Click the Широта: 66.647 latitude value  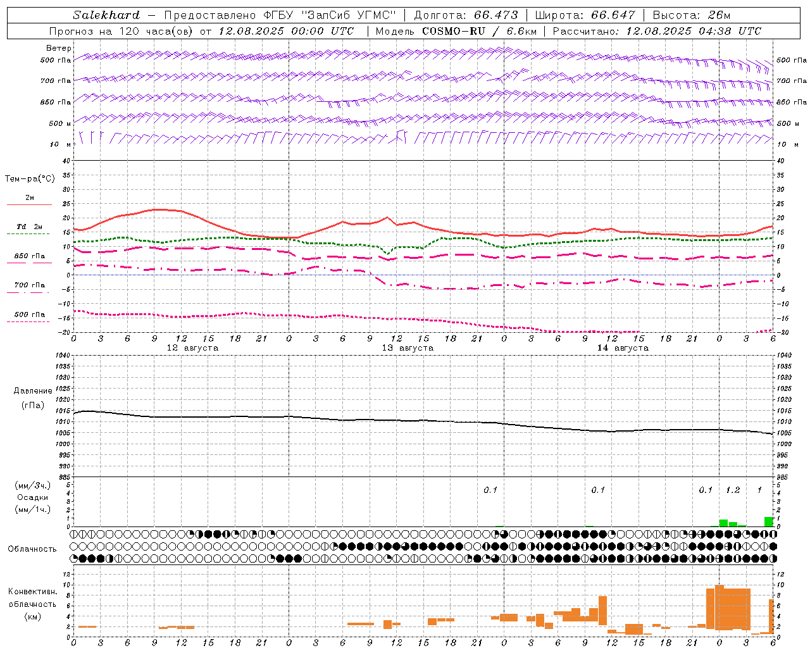pyautogui.click(x=585, y=15)
